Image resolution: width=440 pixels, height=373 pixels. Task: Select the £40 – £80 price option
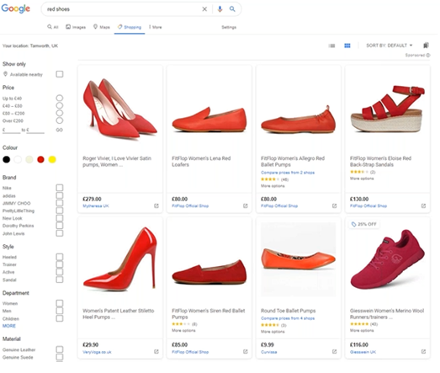click(60, 105)
